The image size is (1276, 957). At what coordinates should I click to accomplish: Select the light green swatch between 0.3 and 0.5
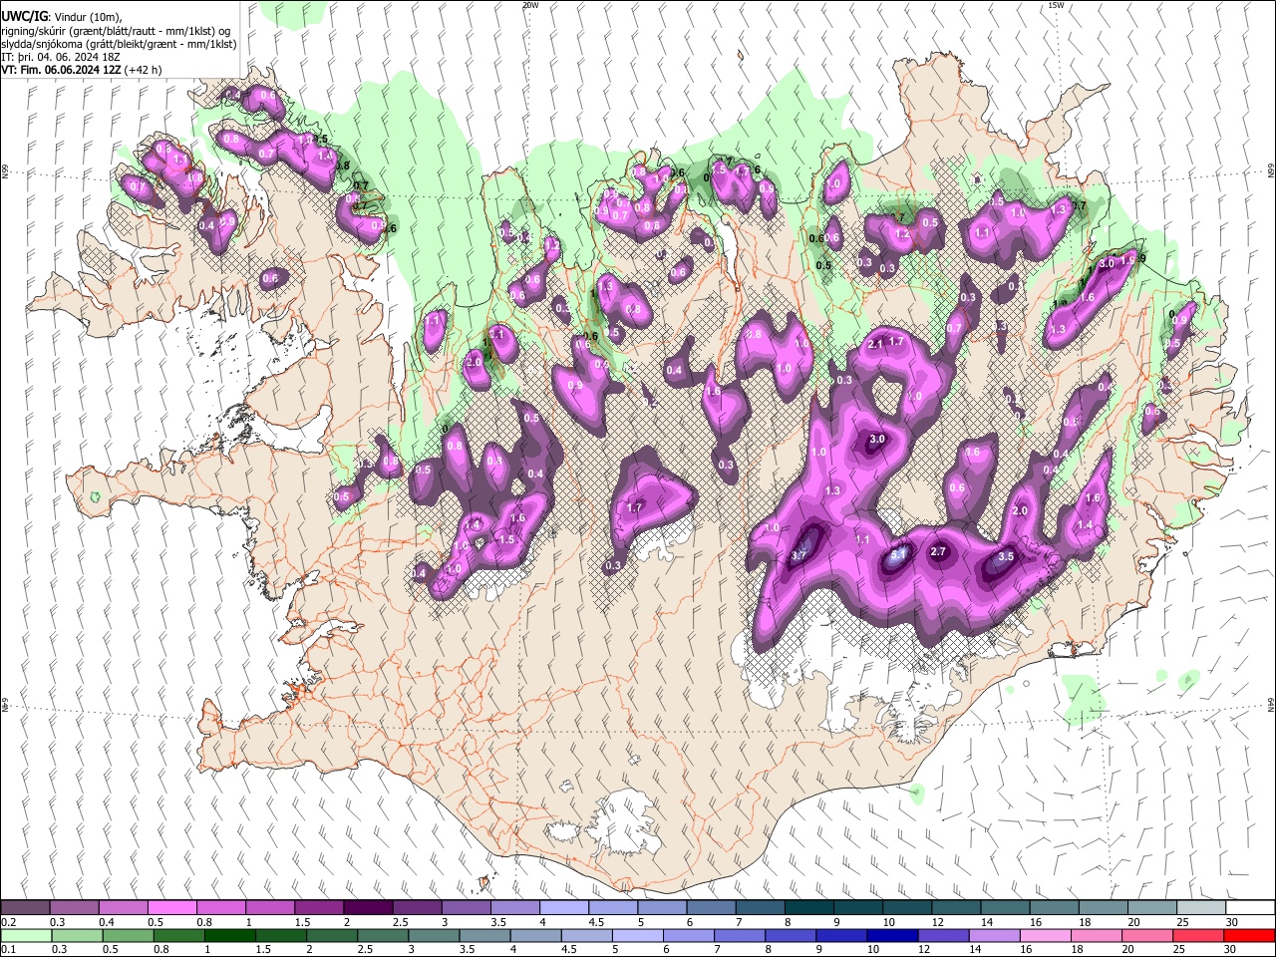77,935
